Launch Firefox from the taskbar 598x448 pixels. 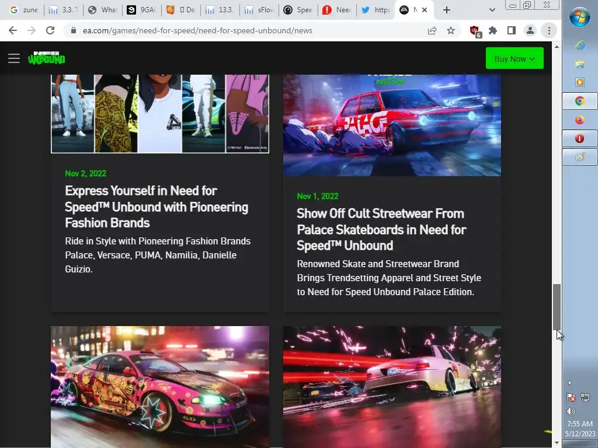click(580, 120)
